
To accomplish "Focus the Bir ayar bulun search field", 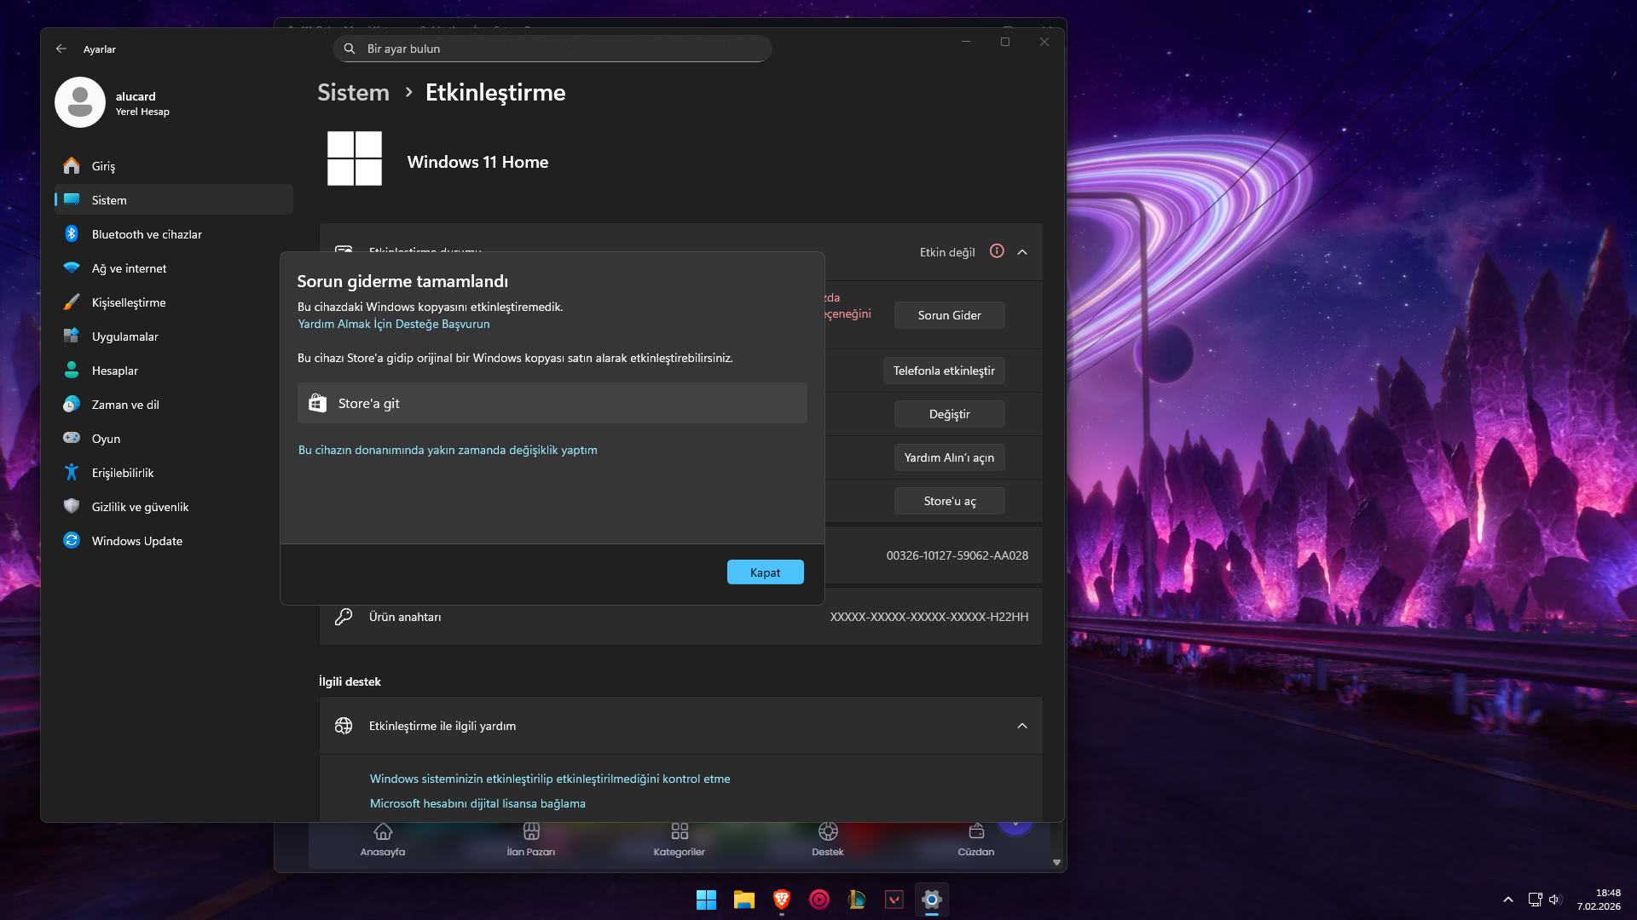I will (x=552, y=49).
